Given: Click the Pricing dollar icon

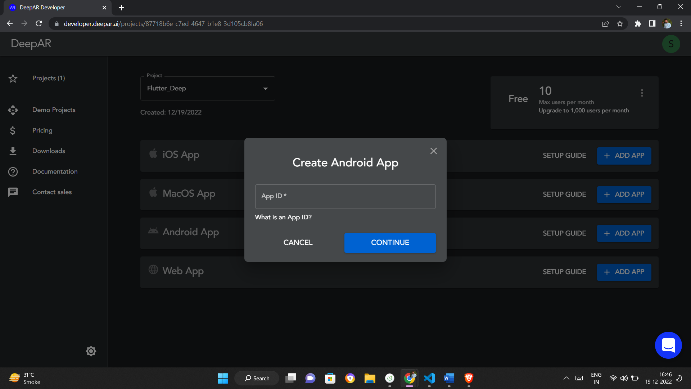Looking at the screenshot, I should click(13, 130).
